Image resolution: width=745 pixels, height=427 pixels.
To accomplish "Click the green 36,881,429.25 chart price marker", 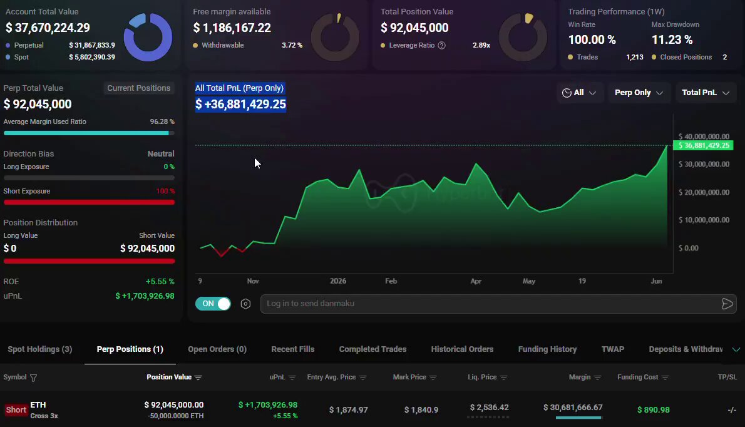I will 703,145.
